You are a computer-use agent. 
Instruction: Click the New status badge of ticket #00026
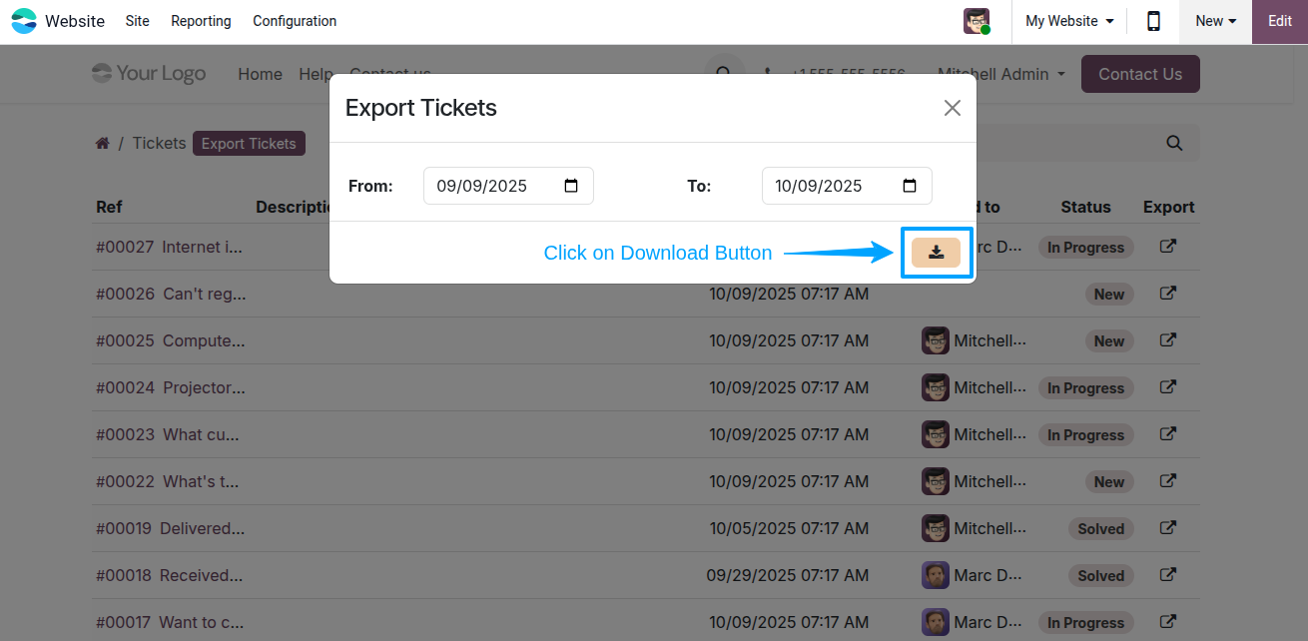[x=1109, y=295]
